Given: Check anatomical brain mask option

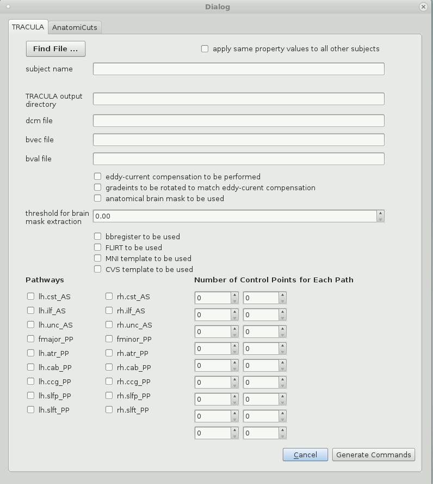Looking at the screenshot, I should [98, 198].
